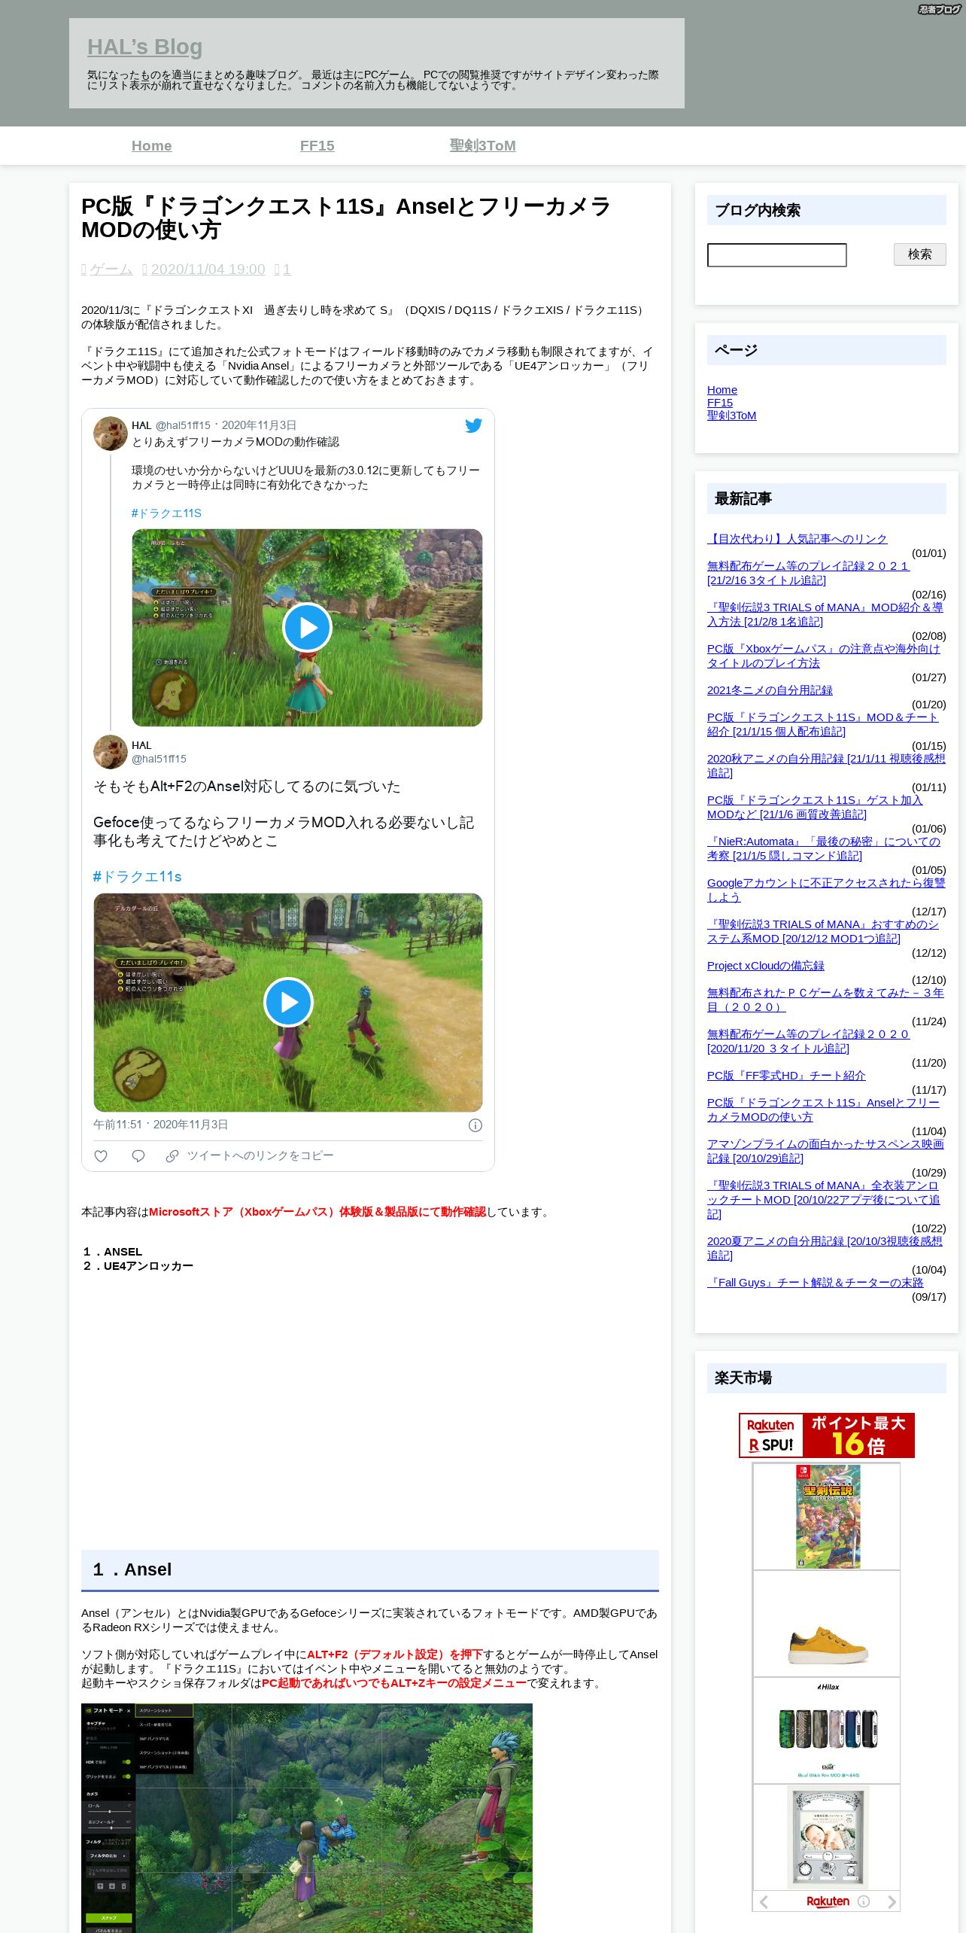
Task: Open FF15 link in ページ sidebar
Action: coord(720,403)
